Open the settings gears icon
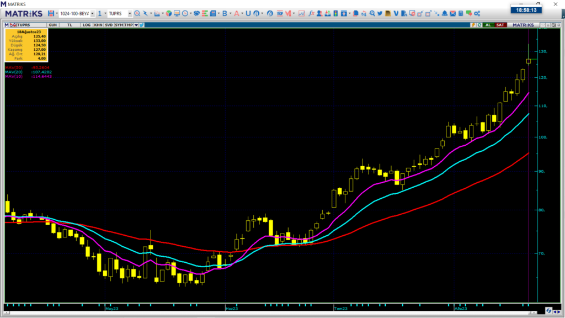The width and height of the screenshot is (565, 318). (477, 13)
